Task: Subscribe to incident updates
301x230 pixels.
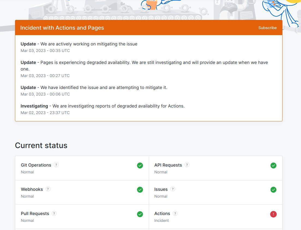Action: 267,28
